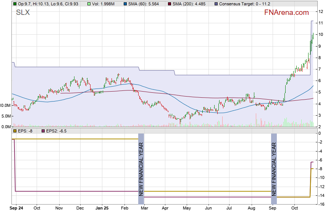This screenshot has height=216, width=328.
Task: Click the green OHLC price legend swatch
Action: click(15, 4)
